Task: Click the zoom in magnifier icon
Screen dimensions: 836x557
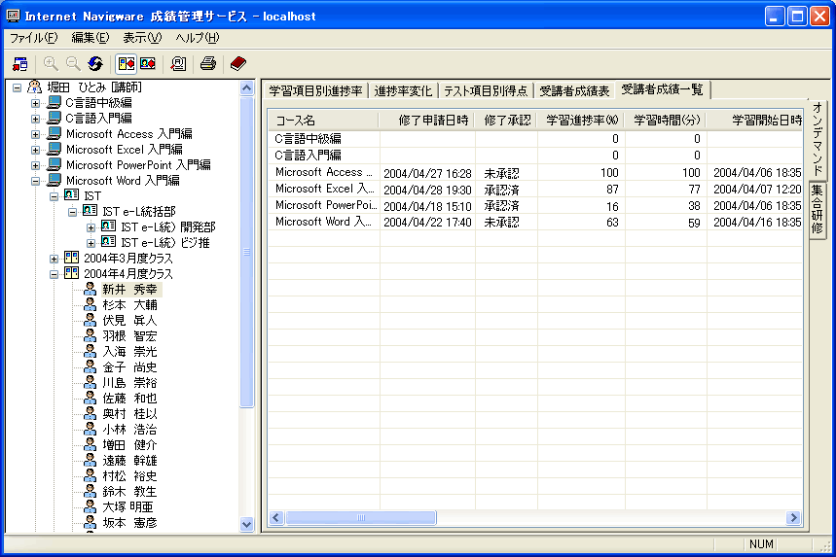Action: [51, 64]
